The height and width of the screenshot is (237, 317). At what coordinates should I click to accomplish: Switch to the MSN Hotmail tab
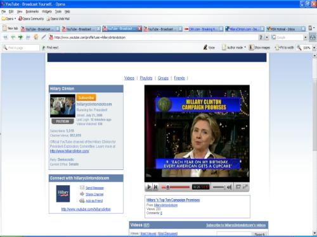[285, 28]
